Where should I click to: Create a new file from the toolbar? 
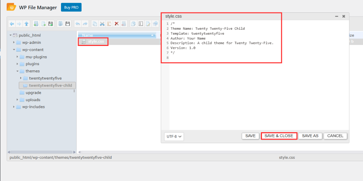click(x=43, y=24)
